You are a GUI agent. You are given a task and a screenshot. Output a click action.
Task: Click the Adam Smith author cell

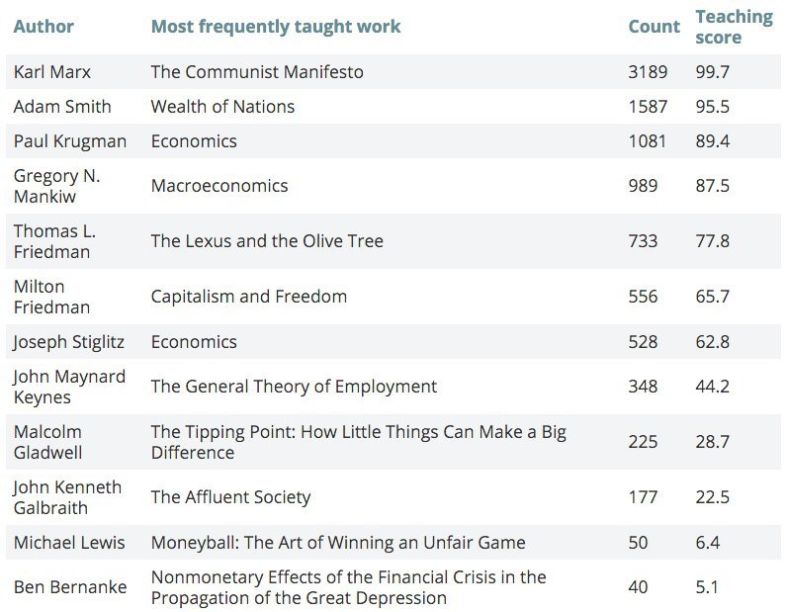pos(62,107)
